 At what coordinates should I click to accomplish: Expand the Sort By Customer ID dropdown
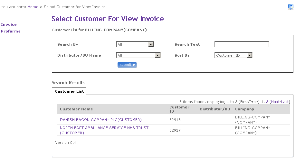[x=233, y=55]
